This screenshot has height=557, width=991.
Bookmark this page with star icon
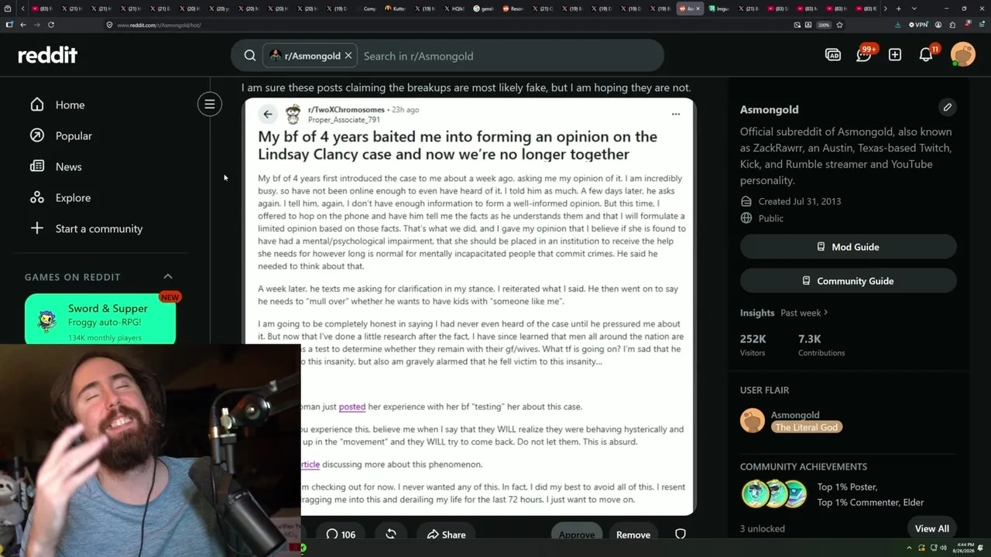839,25
